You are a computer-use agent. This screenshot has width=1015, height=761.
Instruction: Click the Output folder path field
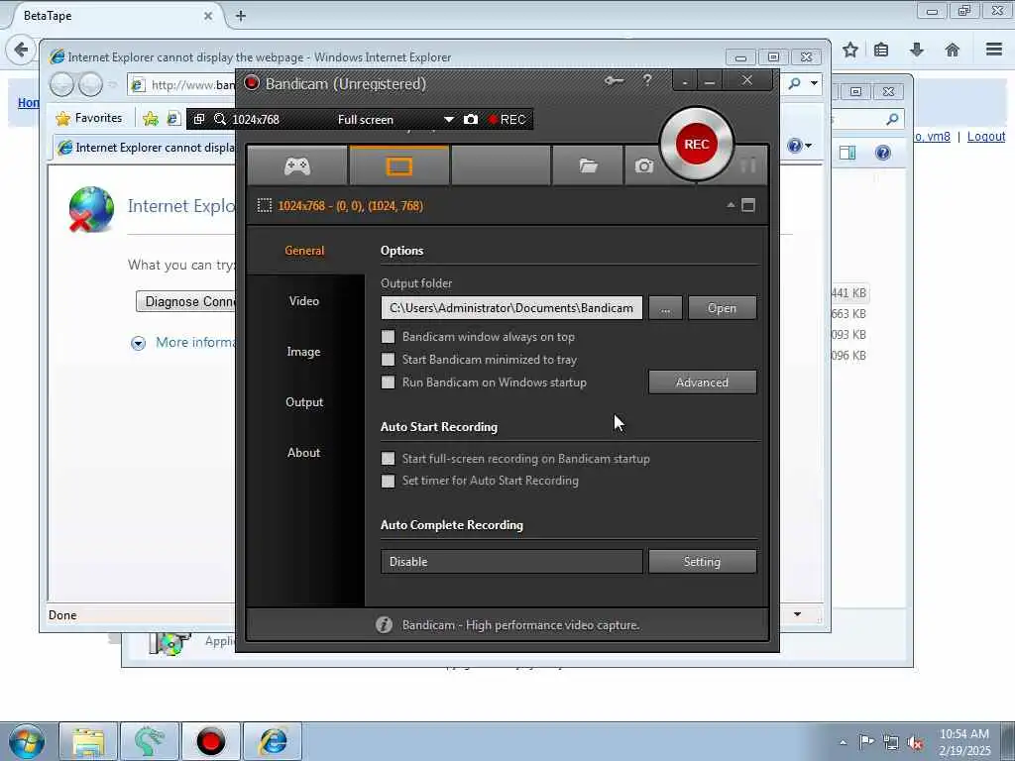[511, 308]
